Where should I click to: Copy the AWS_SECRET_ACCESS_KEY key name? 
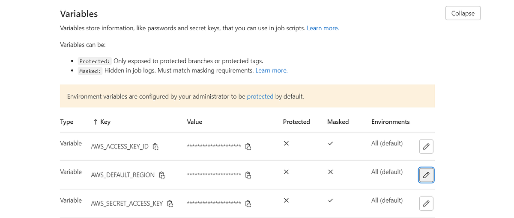[x=170, y=203]
